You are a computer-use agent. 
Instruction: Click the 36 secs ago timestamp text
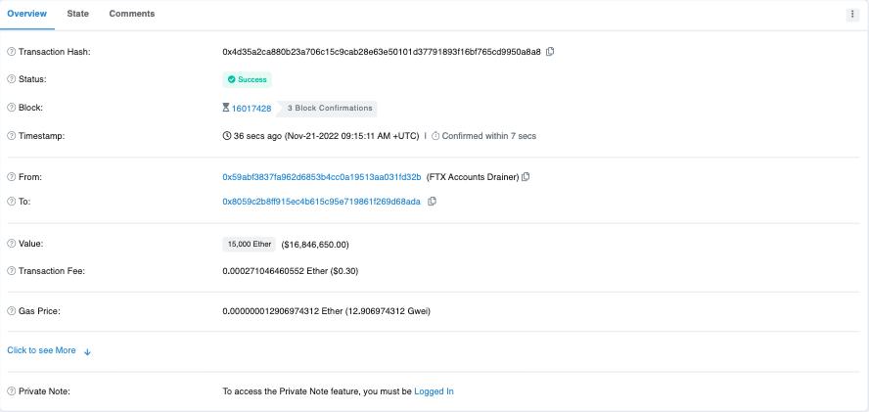tap(257, 136)
